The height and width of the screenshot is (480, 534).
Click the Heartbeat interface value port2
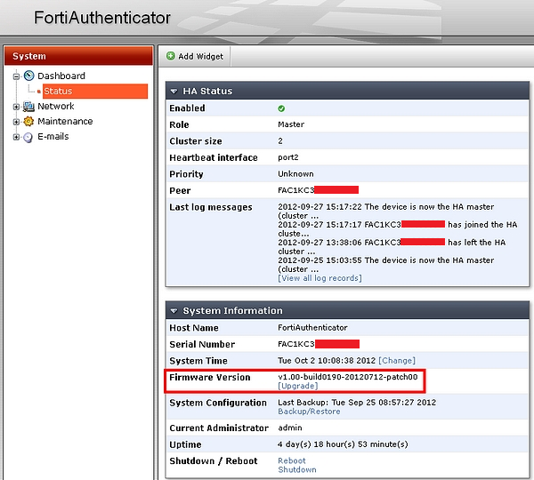coord(288,157)
